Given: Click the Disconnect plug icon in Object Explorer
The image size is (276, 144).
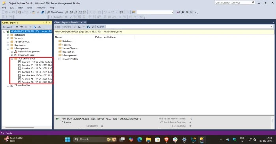Looking at the screenshot, I should click(21, 27).
